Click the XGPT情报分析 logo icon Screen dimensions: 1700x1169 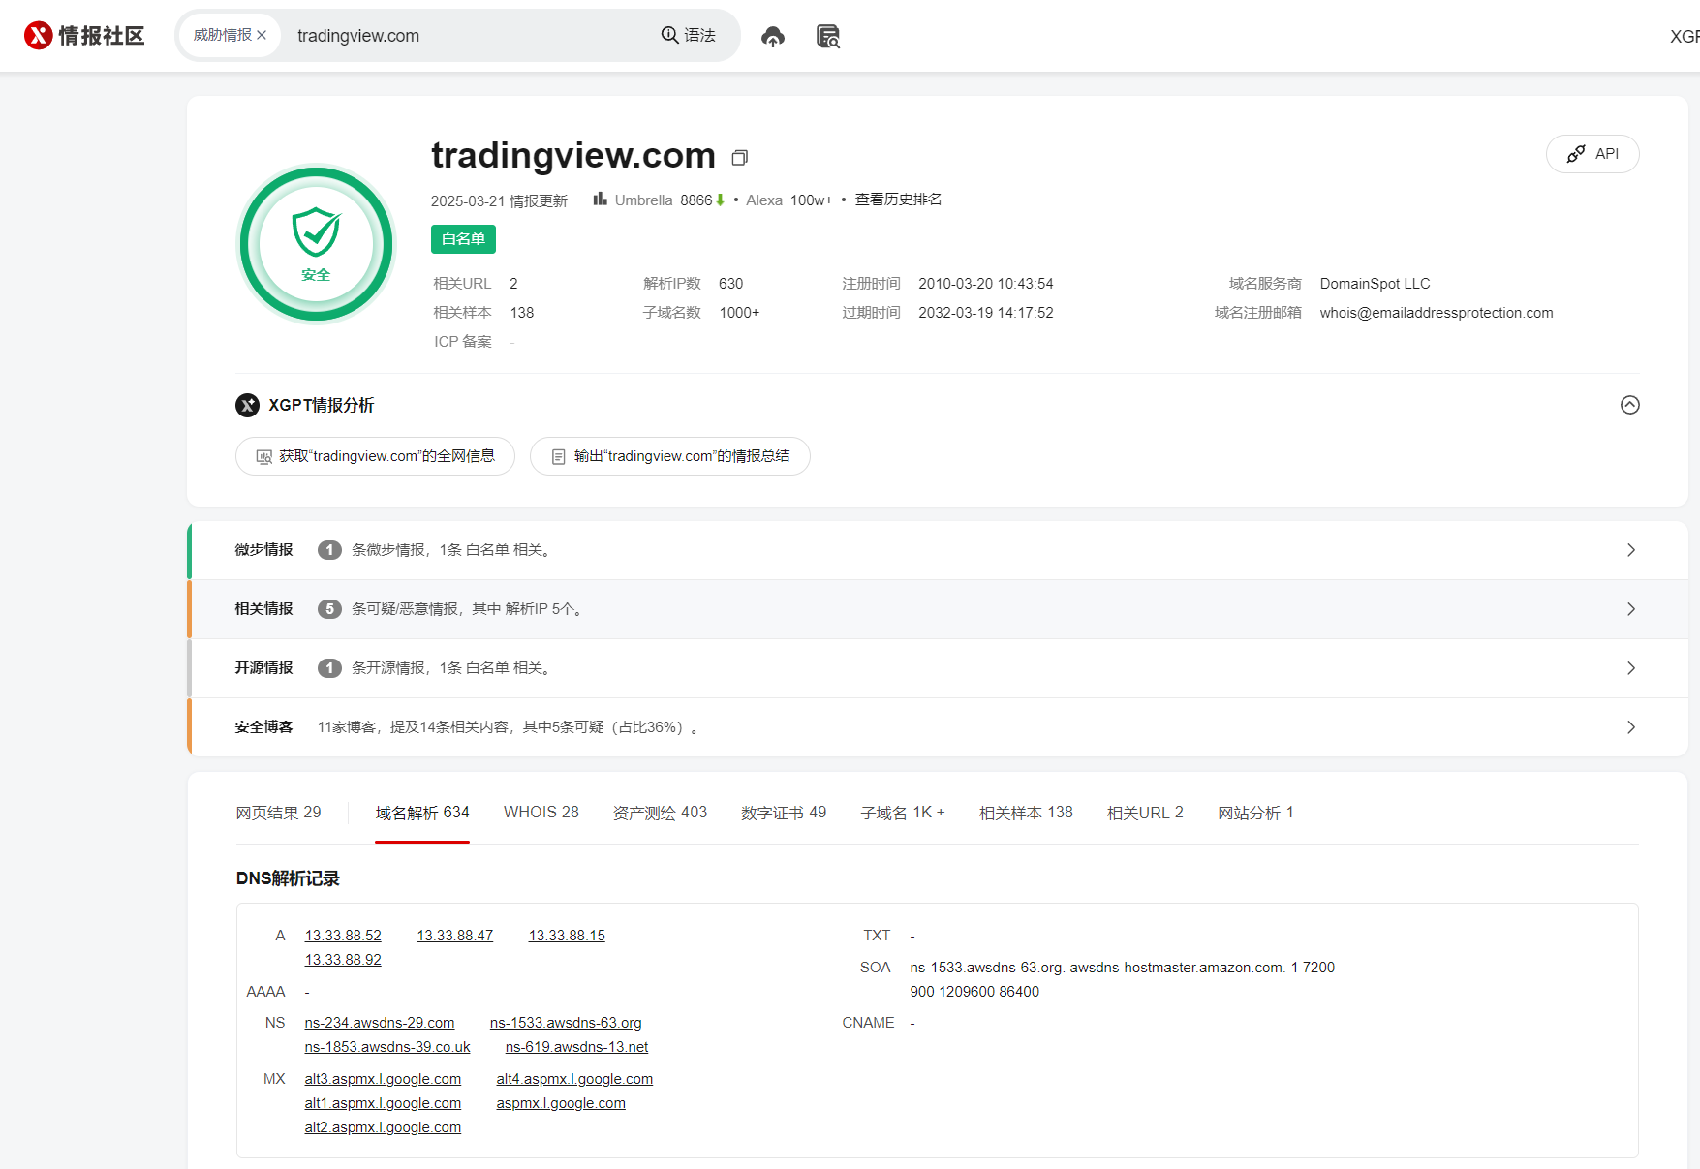tap(247, 405)
